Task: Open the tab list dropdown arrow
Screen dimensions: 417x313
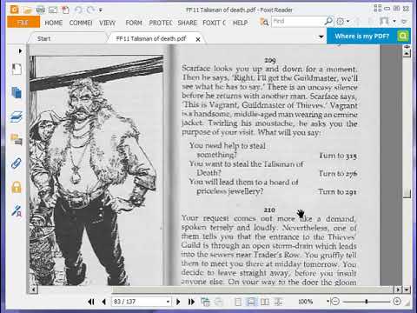Action: pos(321,37)
